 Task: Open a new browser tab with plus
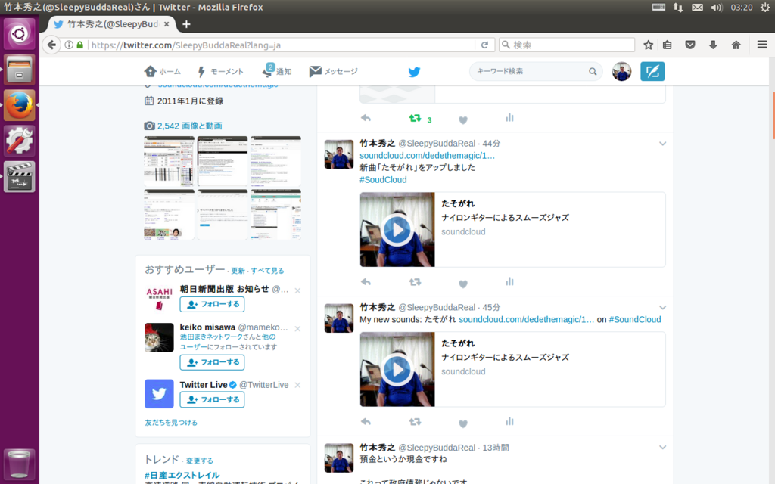(x=186, y=24)
